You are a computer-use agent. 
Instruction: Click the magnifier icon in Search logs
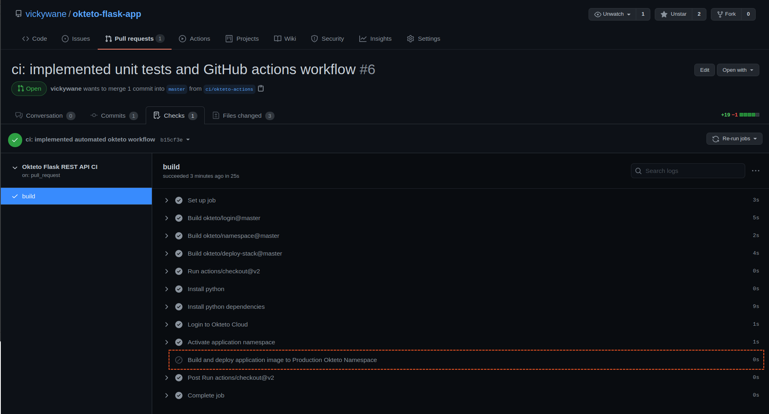pyautogui.click(x=638, y=171)
